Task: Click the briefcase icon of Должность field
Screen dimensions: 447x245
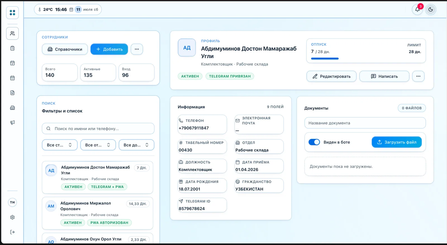Action: 181,162
